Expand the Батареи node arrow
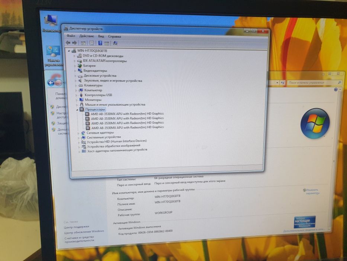The image size is (347, 261). pyautogui.click(x=75, y=66)
